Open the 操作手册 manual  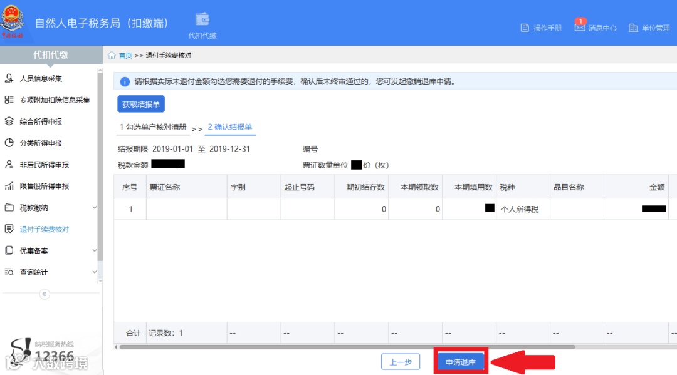541,28
